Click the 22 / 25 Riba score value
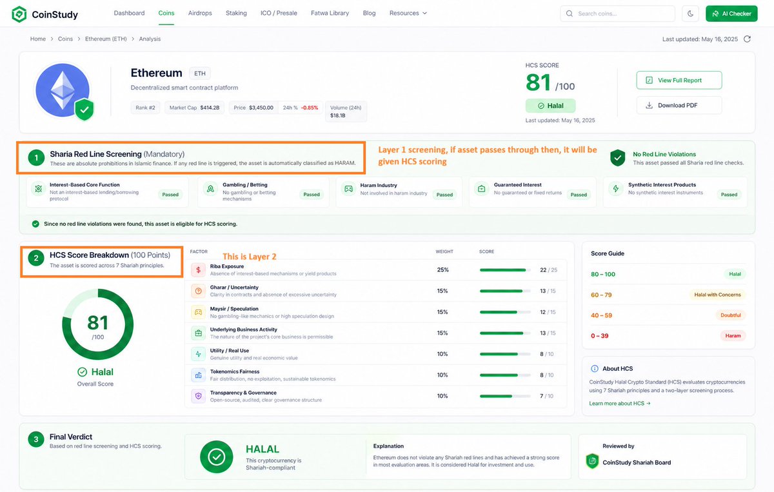Screen dimensions: 774x492 coord(548,270)
